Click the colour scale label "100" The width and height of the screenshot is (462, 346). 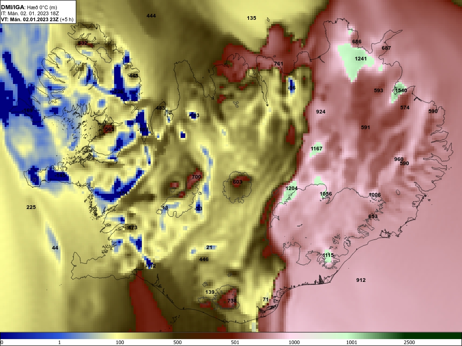(120, 342)
